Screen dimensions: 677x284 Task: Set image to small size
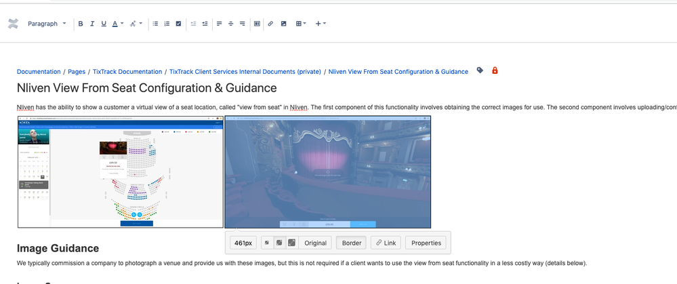coord(267,243)
